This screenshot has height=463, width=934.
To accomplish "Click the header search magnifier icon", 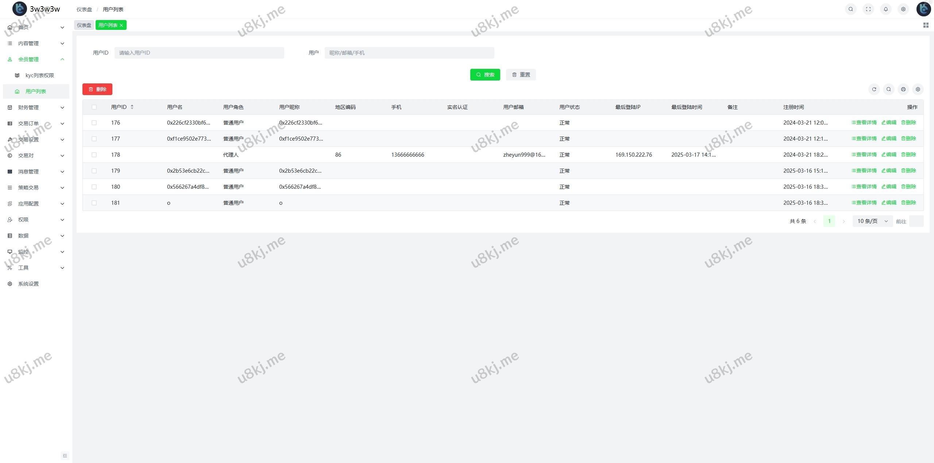I will tap(850, 9).
